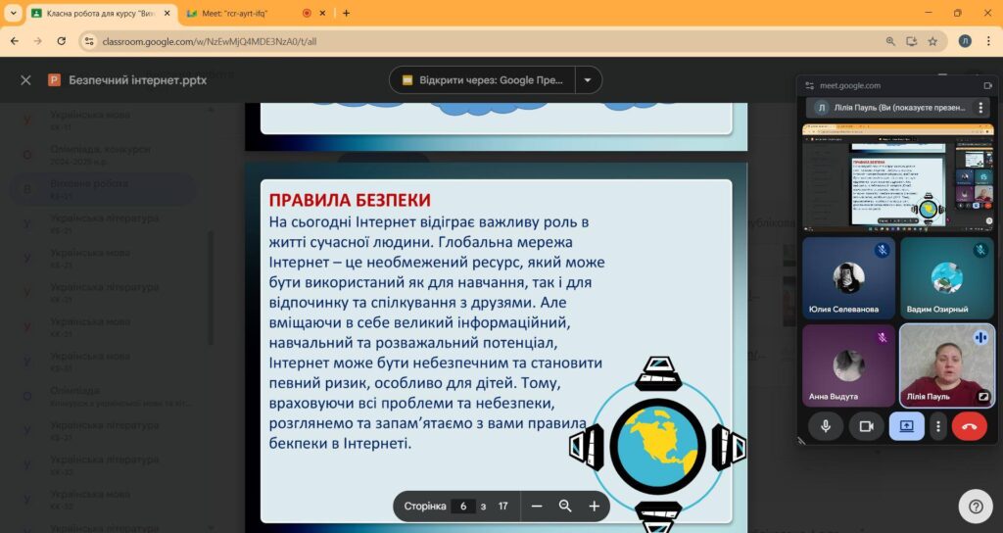
Task: Open three-dot menu next to Лілія Пауль
Action: coord(979,108)
